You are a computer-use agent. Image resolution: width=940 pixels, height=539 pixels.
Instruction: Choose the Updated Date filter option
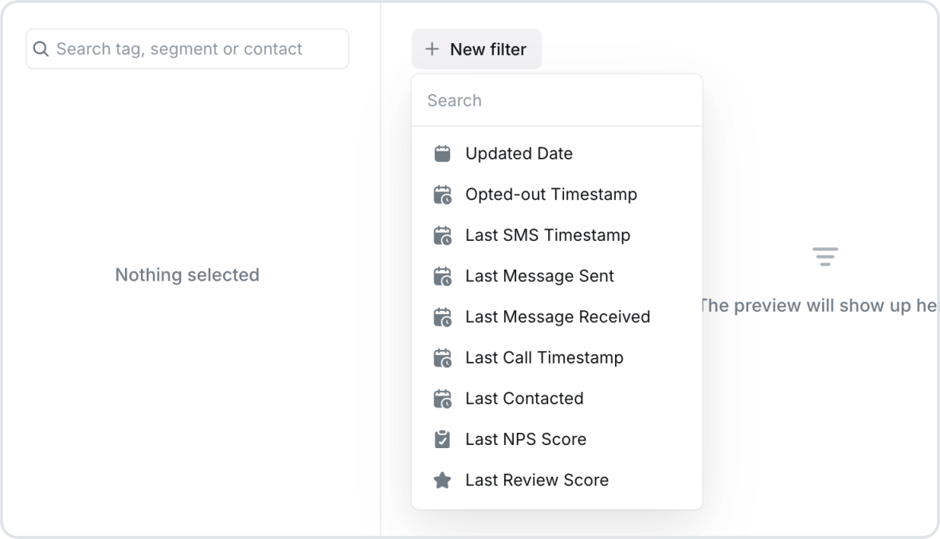click(x=557, y=154)
